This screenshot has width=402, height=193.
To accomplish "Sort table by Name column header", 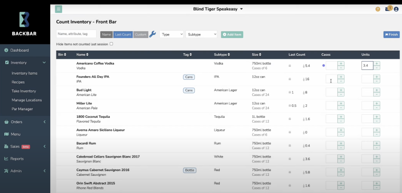I will tap(82, 55).
